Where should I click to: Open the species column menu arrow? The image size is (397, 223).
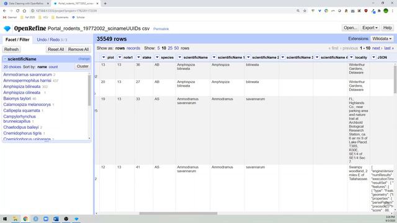pyautogui.click(x=157, y=58)
